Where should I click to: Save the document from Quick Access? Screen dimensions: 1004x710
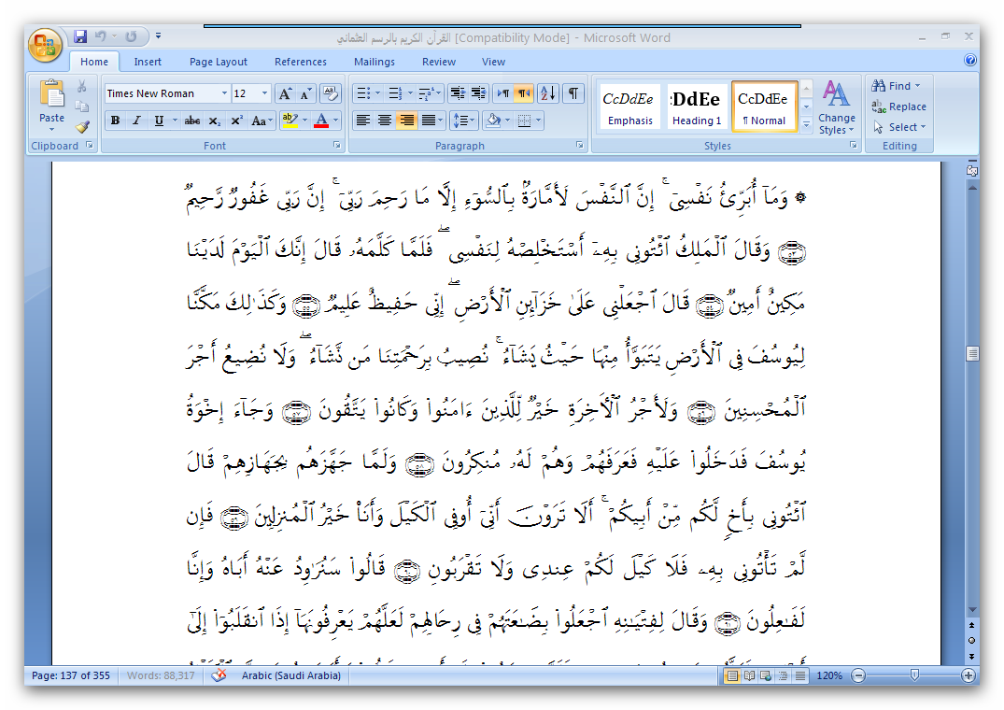(x=80, y=36)
